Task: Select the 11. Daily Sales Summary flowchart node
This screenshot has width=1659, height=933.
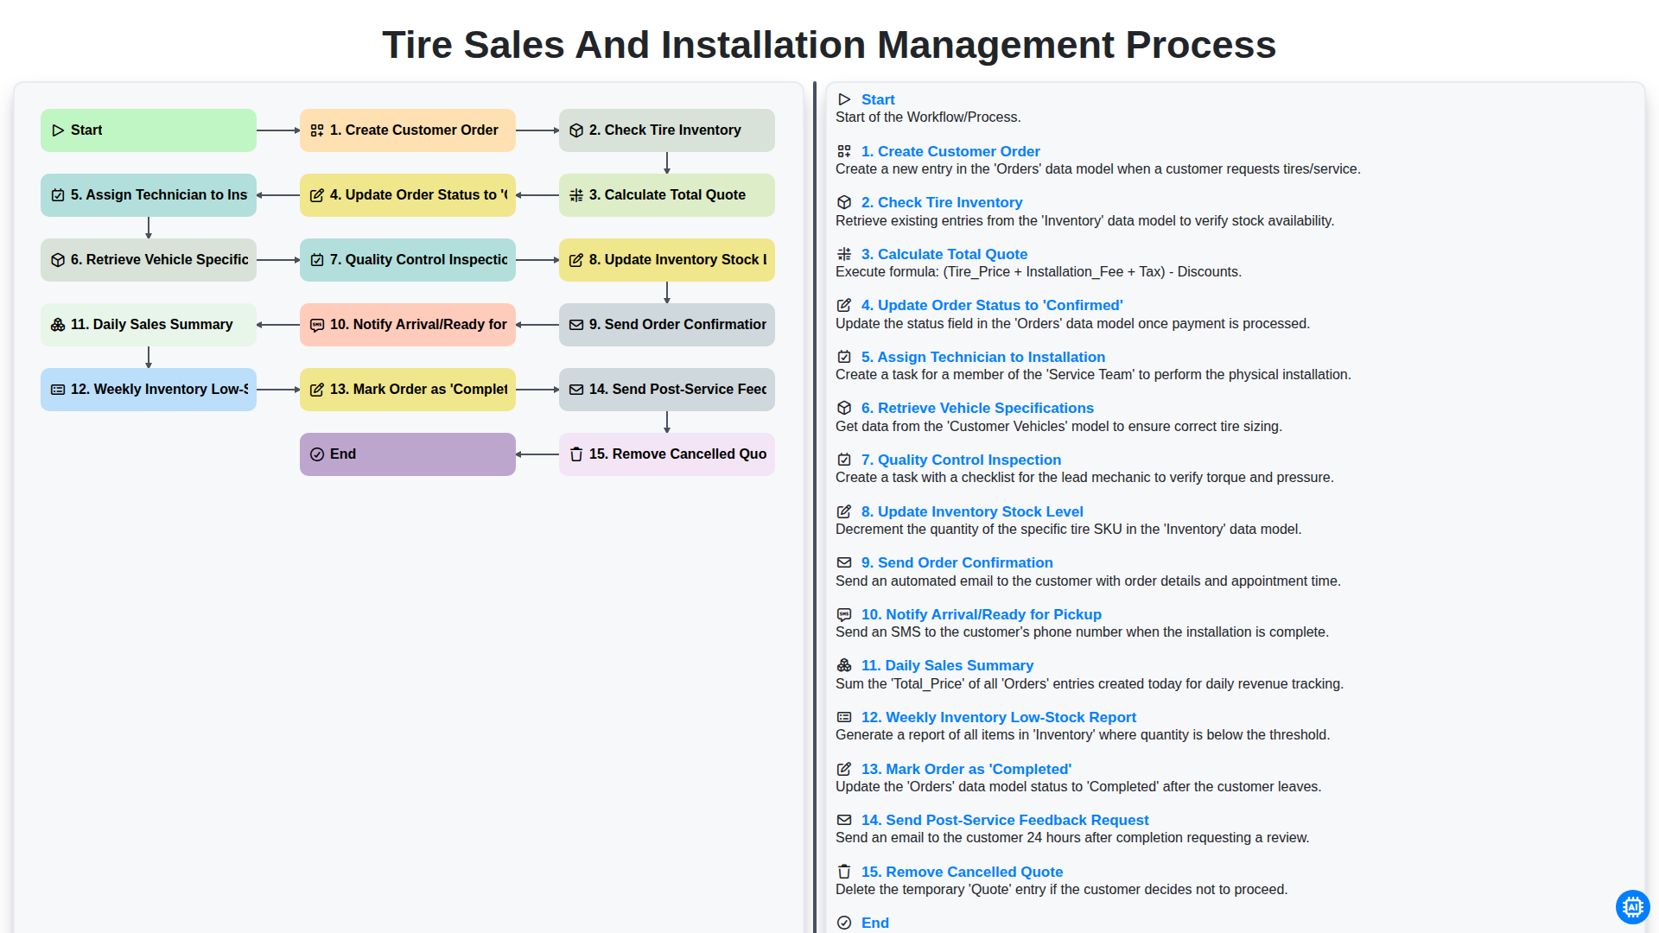Action: 149,325
